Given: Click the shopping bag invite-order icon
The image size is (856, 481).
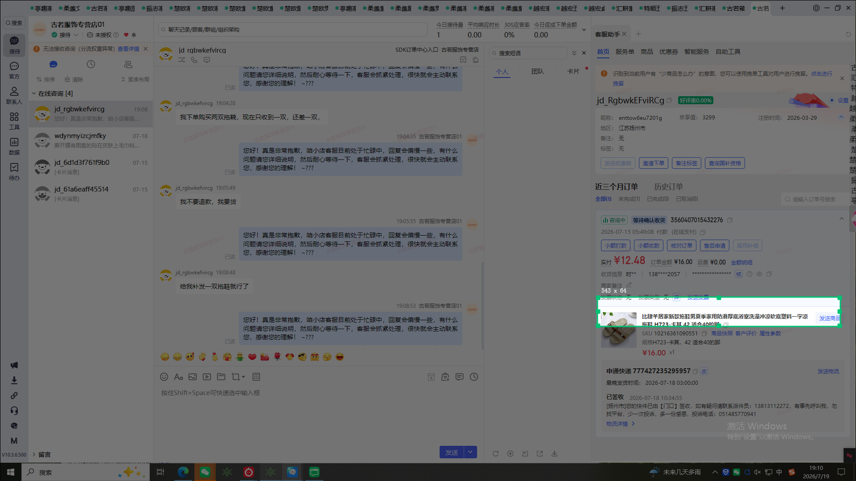Looking at the screenshot, I should 445,377.
